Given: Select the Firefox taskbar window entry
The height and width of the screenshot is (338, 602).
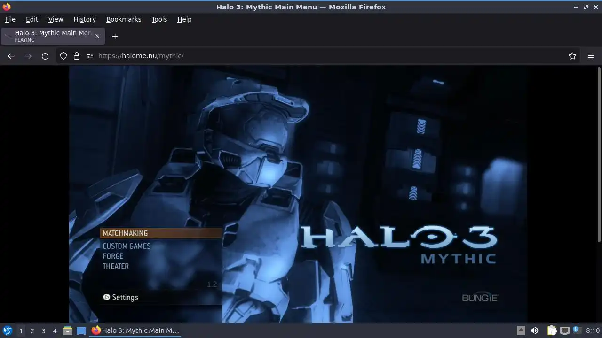Looking at the screenshot, I should [x=136, y=330].
